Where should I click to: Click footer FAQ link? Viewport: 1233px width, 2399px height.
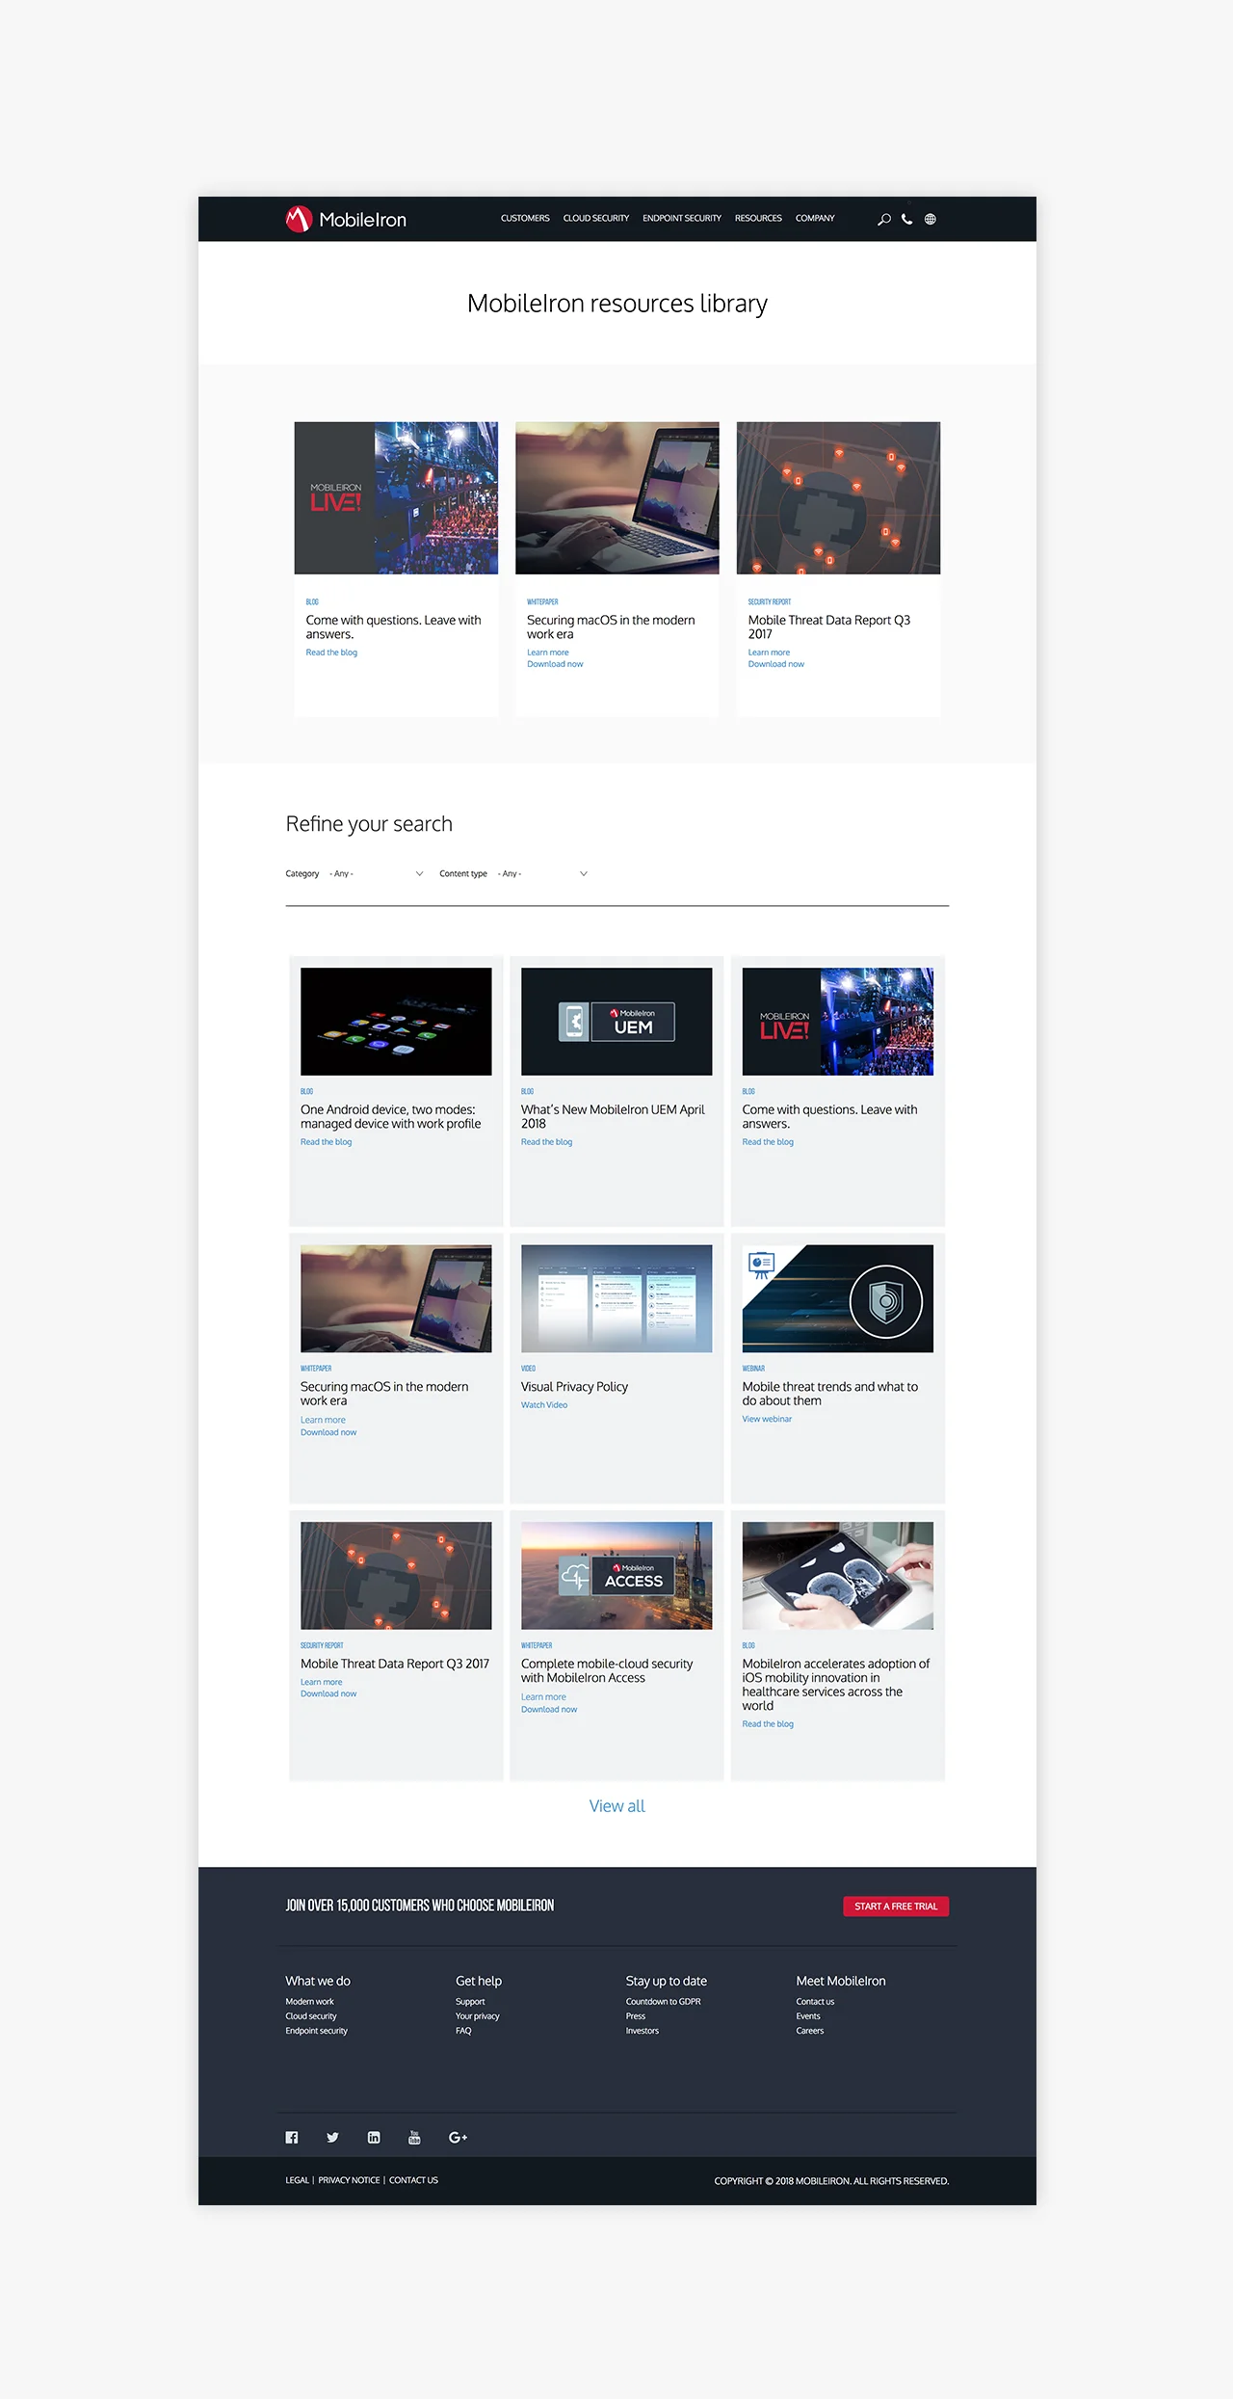click(x=463, y=2031)
